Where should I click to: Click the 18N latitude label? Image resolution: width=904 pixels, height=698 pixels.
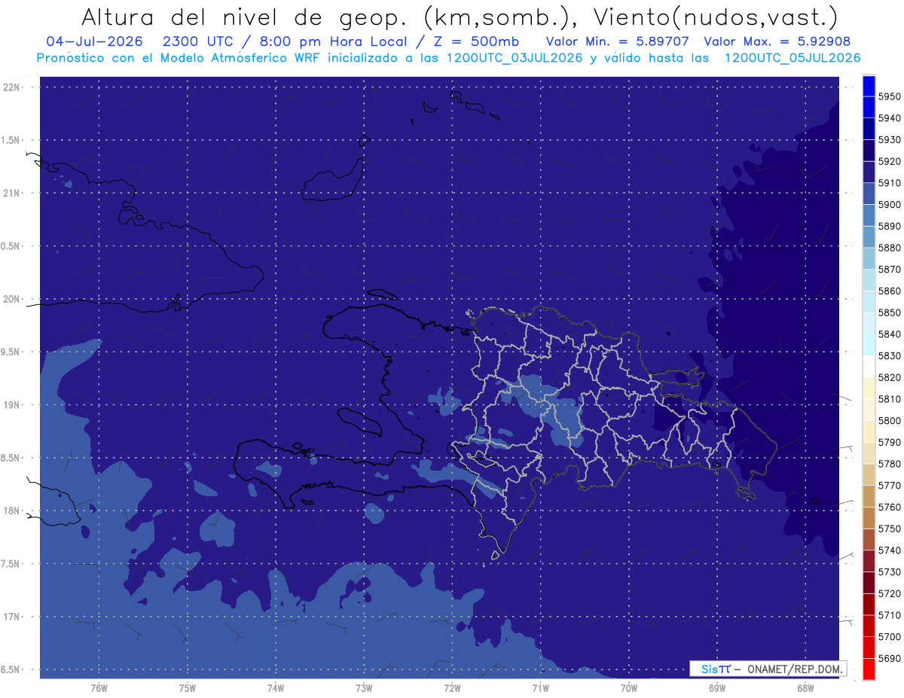12,511
